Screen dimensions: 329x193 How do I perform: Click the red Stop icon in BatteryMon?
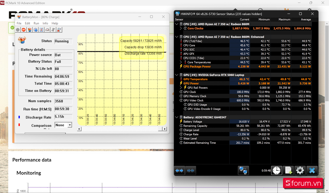tap(24, 30)
